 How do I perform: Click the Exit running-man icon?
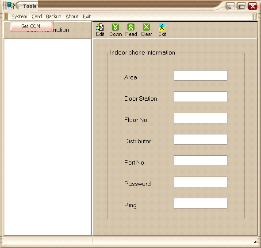click(162, 27)
